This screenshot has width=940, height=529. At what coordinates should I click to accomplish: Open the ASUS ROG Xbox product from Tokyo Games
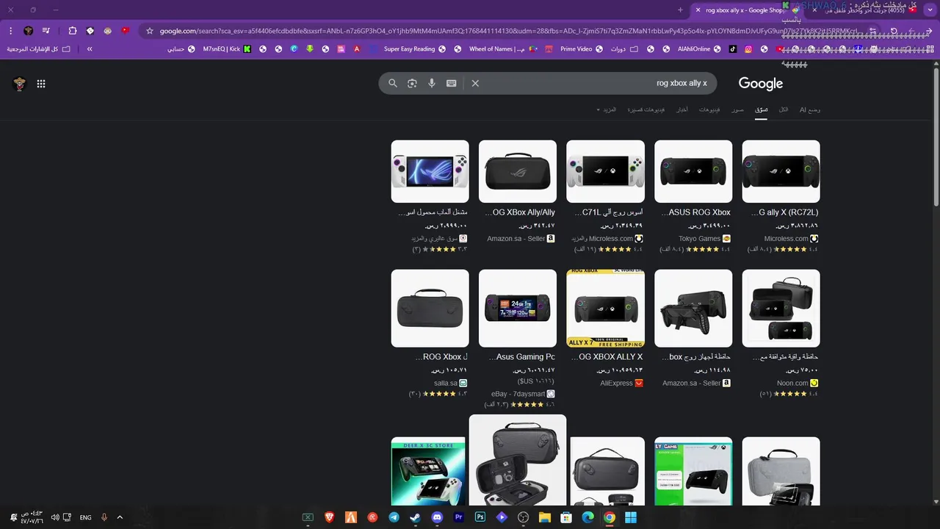(693, 171)
